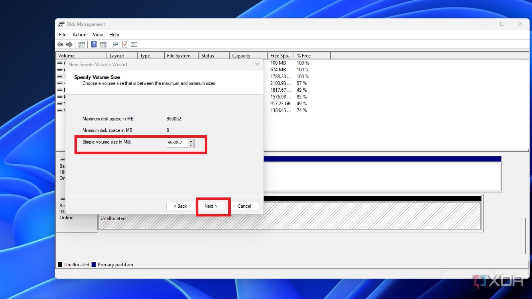Click the black Unallocated legend swatch
This screenshot has width=532, height=299.
tap(60, 265)
